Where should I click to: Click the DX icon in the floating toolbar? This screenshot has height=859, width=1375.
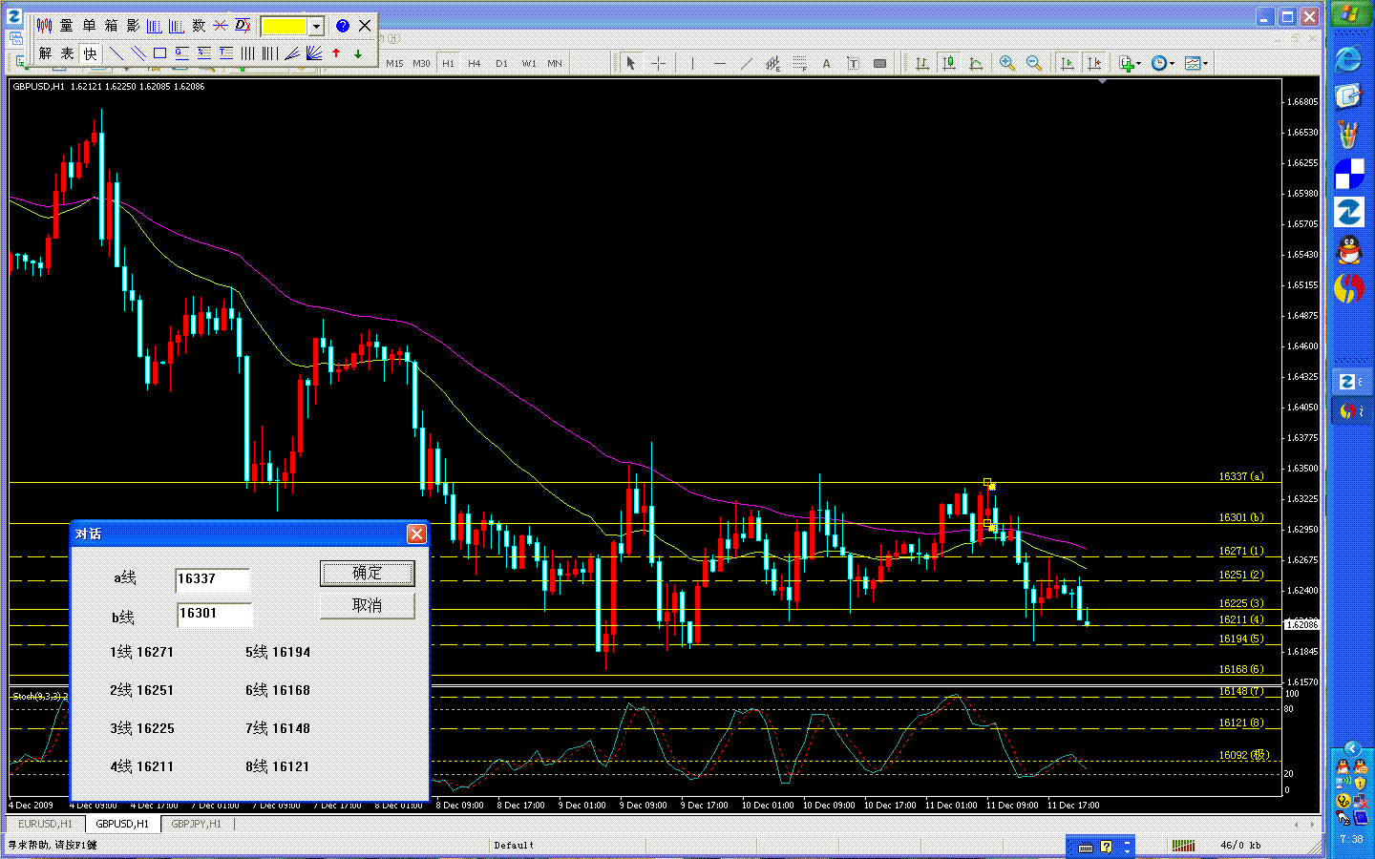point(243,26)
